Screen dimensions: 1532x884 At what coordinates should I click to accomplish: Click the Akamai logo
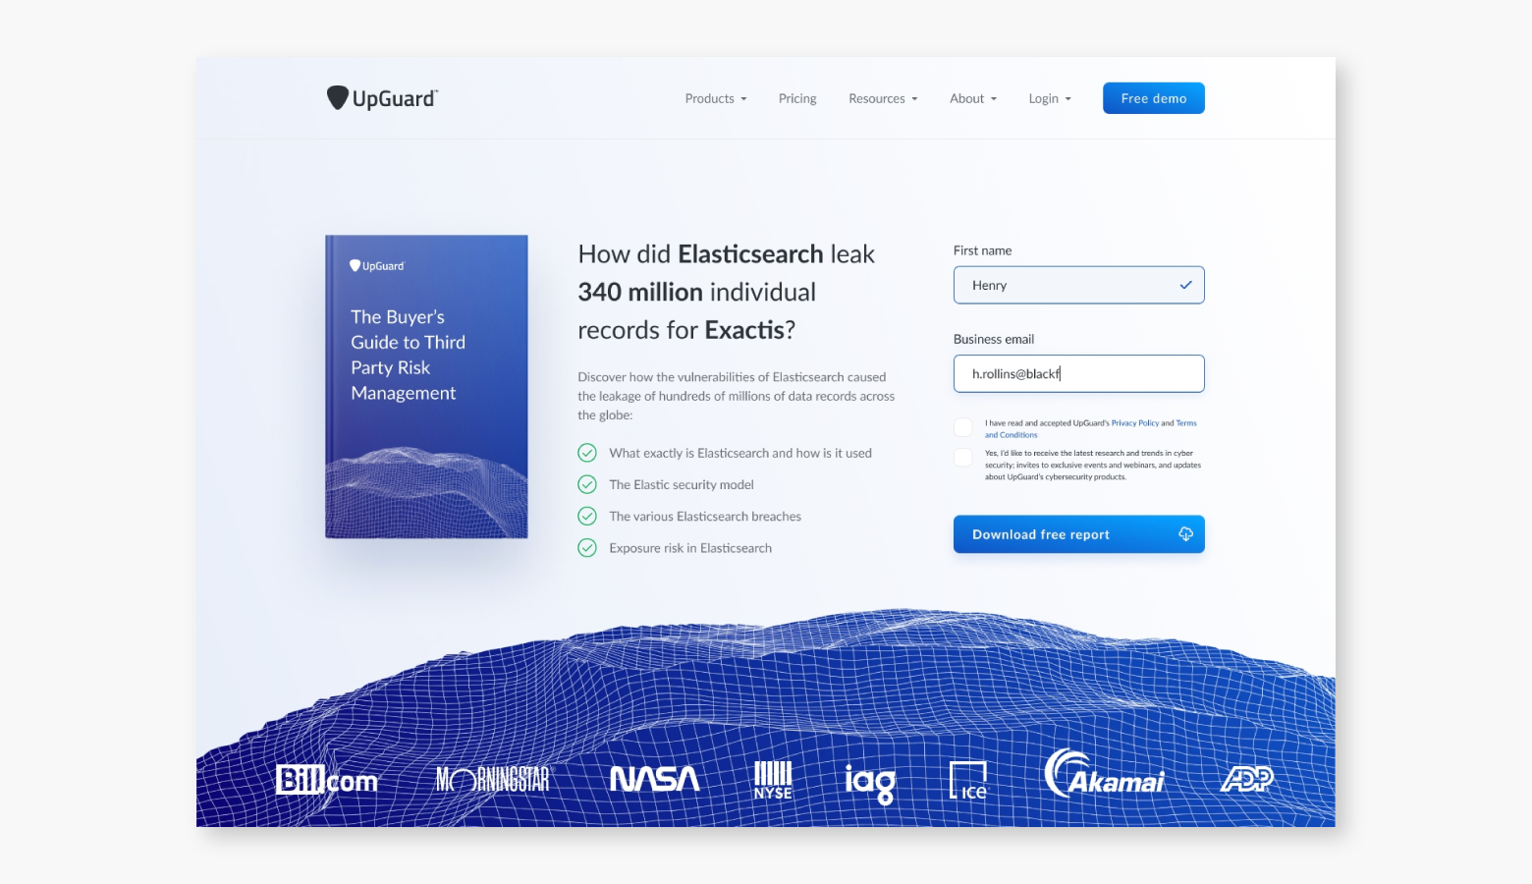click(x=1104, y=774)
